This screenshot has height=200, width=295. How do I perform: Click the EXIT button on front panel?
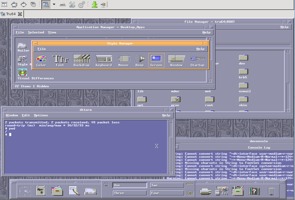click(190, 193)
